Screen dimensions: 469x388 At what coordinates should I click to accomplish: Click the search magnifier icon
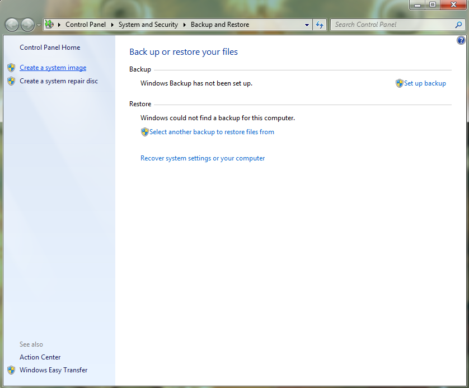click(x=458, y=25)
